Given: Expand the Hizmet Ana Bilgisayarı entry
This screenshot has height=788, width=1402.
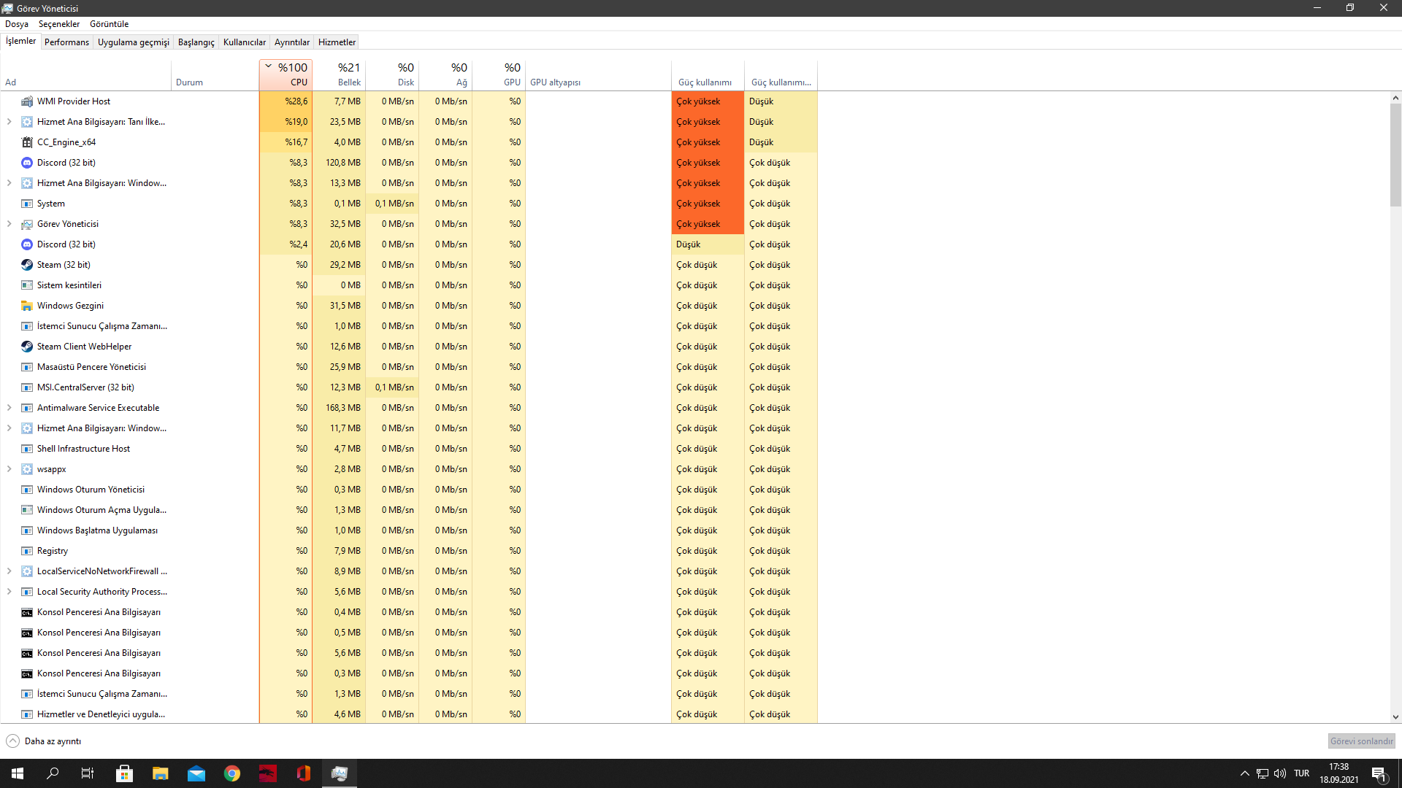Looking at the screenshot, I should click(9, 121).
